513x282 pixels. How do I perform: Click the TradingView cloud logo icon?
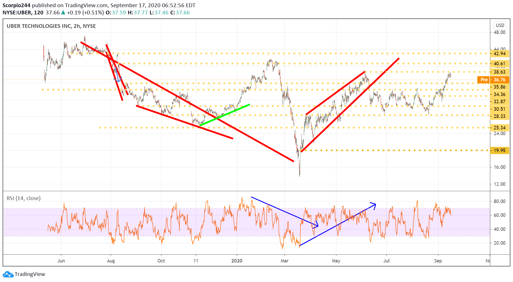click(x=8, y=274)
